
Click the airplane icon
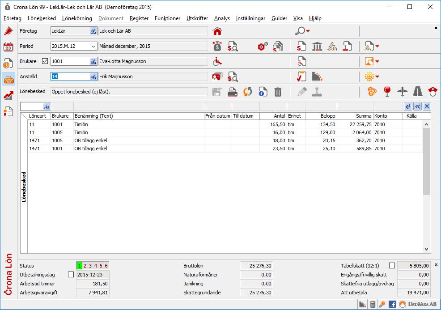403,92
